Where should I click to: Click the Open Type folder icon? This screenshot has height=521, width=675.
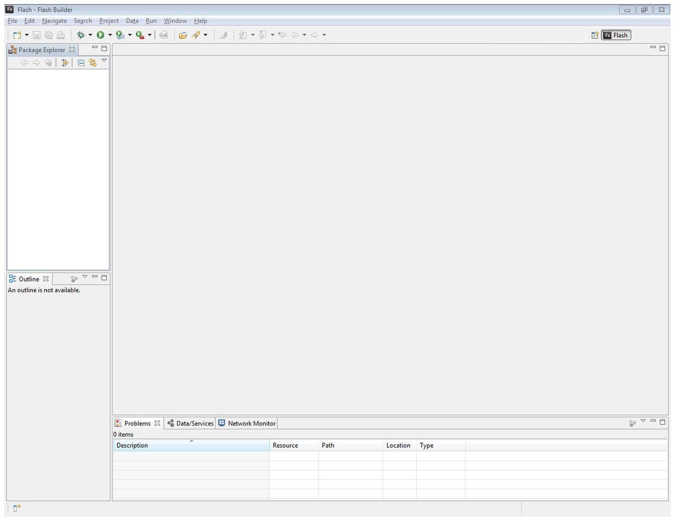183,35
